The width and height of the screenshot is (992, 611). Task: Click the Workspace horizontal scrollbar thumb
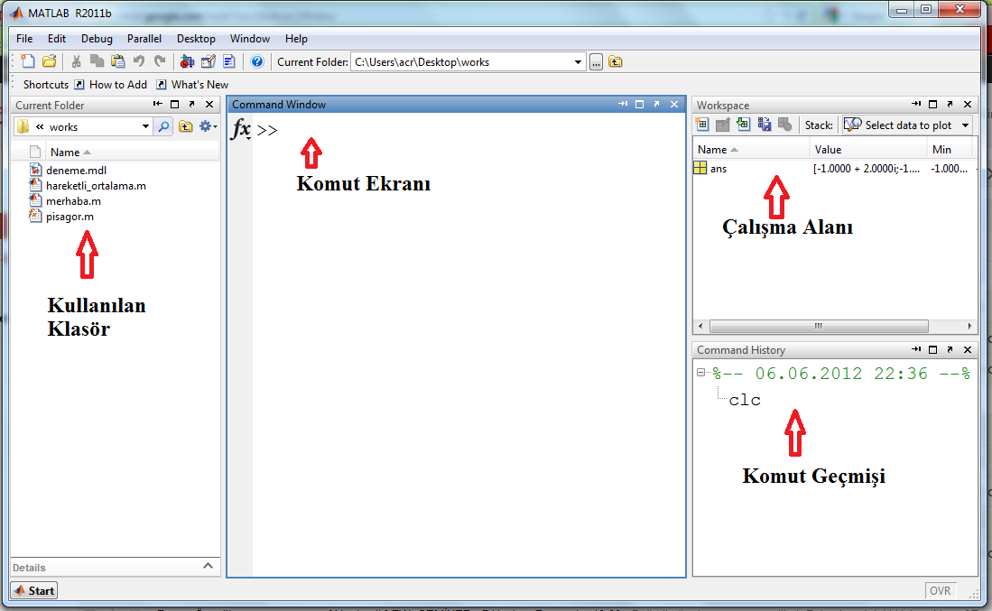819,327
